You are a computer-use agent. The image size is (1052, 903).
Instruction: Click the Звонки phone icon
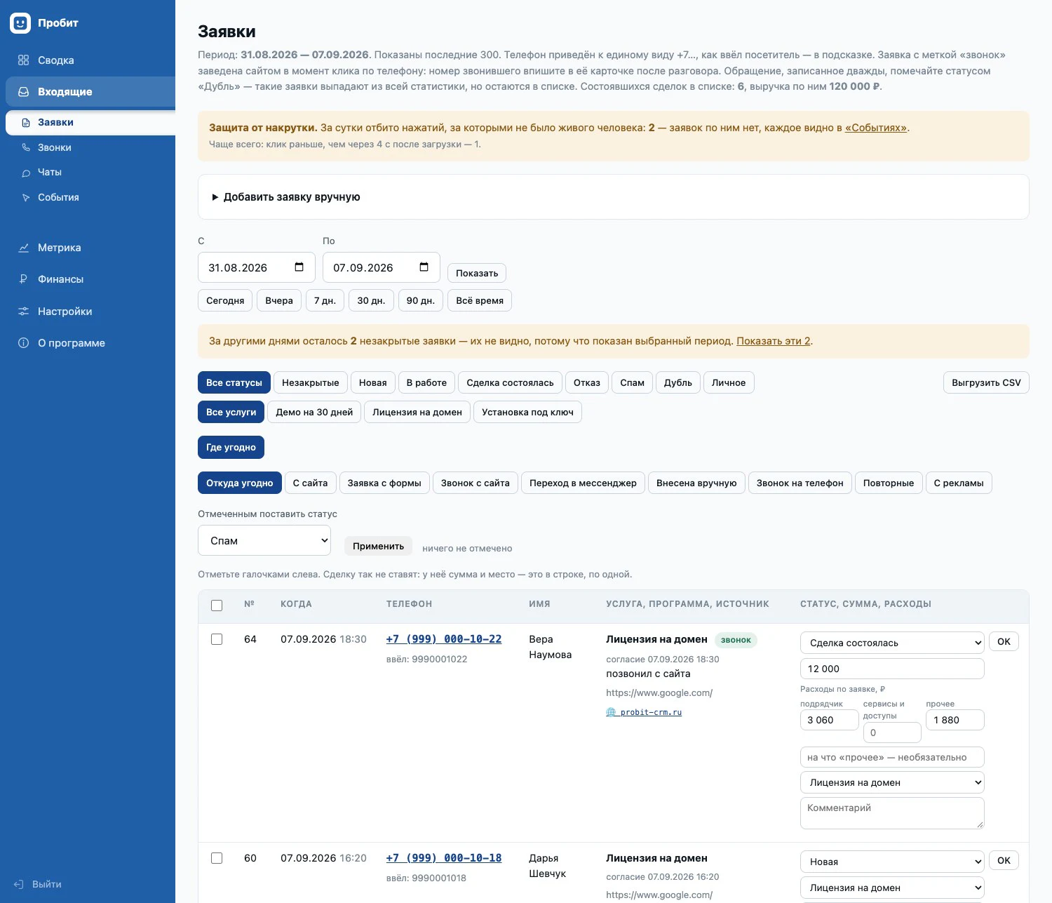(x=26, y=147)
